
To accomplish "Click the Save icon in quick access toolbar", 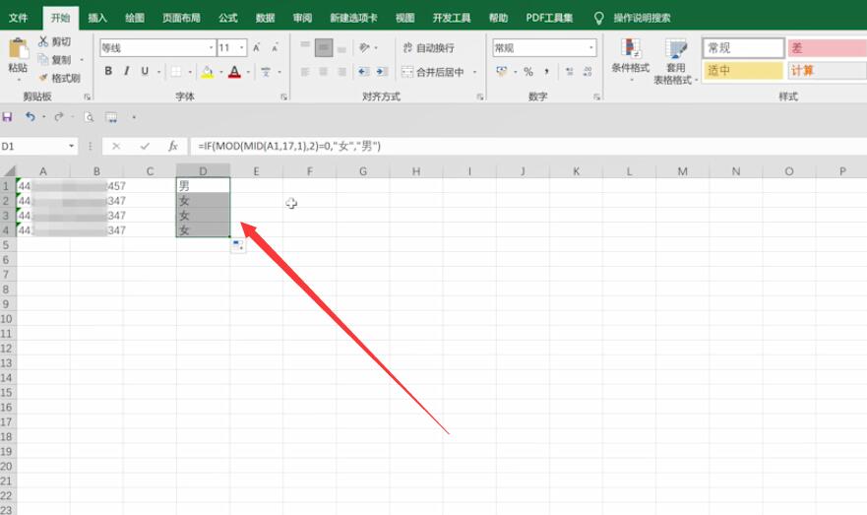I will pos(7,117).
